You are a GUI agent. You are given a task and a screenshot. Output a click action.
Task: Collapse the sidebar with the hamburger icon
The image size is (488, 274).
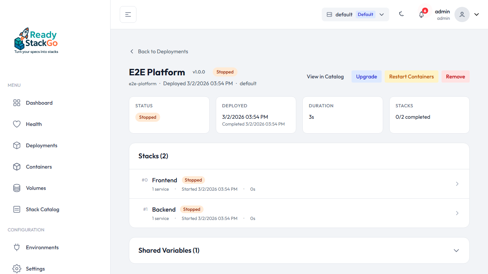point(128,14)
